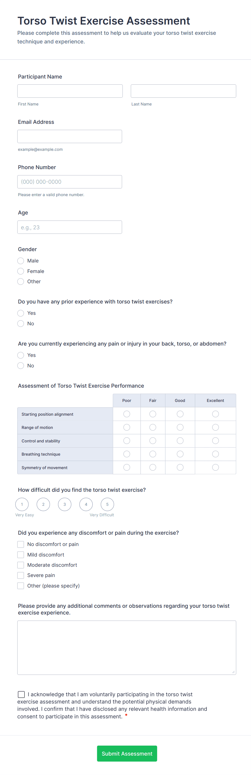Select the Female gender option
This screenshot has height=775, width=251.
[21, 271]
